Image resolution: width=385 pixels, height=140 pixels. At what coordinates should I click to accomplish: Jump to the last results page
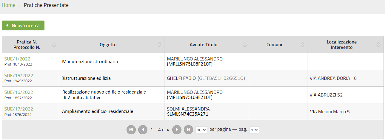pyautogui.click(x=188, y=130)
